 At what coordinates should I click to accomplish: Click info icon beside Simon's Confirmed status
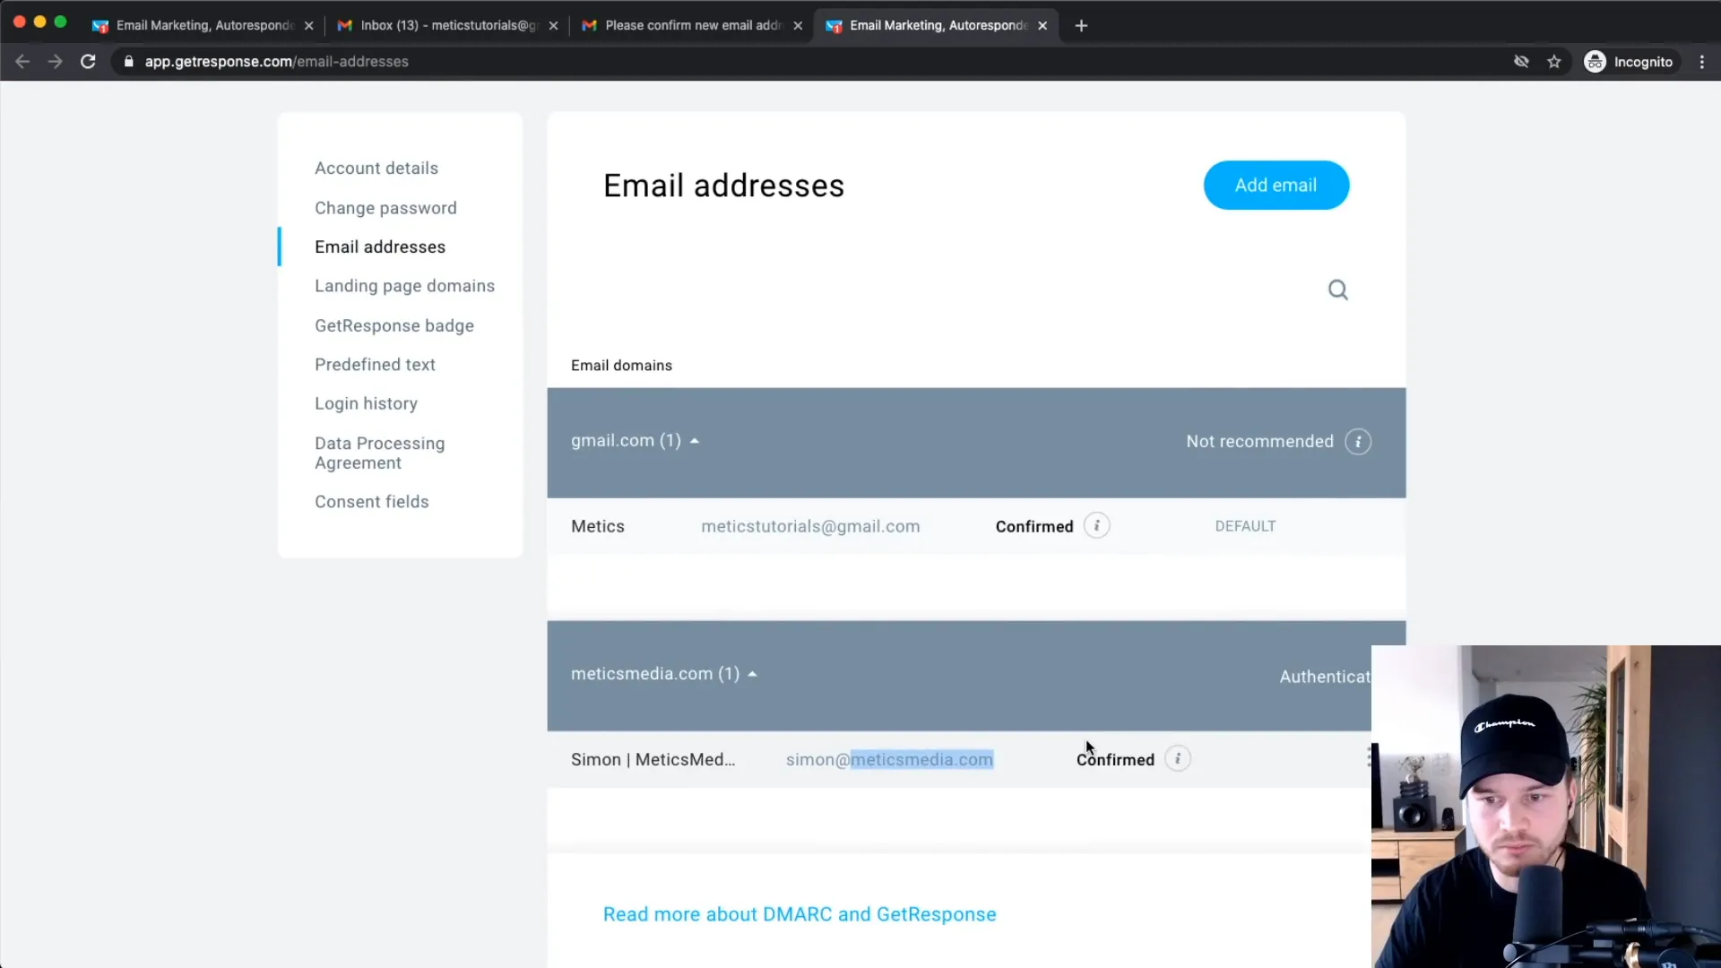coord(1178,759)
